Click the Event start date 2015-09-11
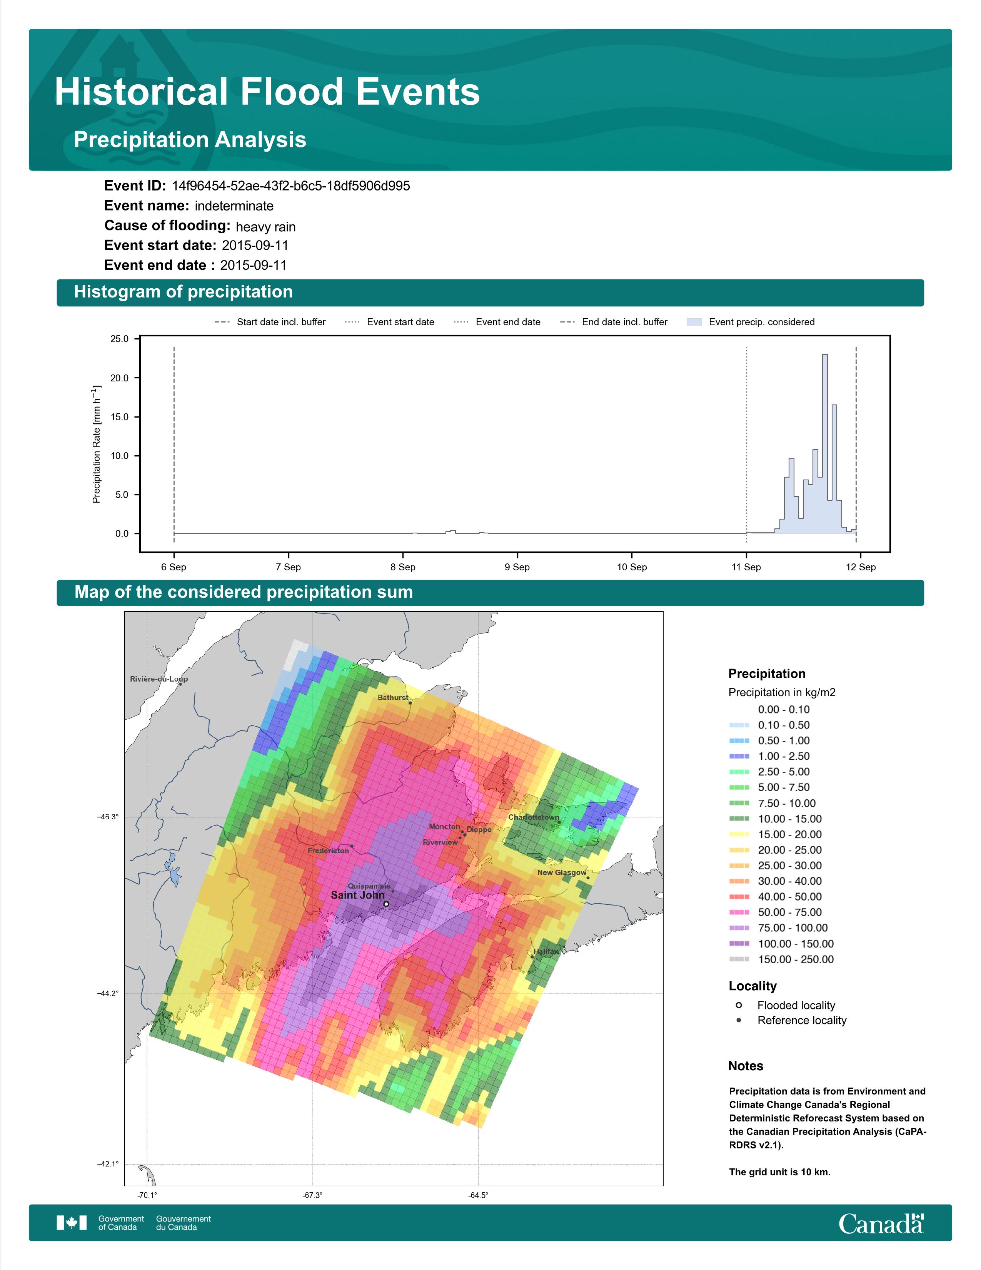Screen dimensions: 981x1270 click(255, 246)
